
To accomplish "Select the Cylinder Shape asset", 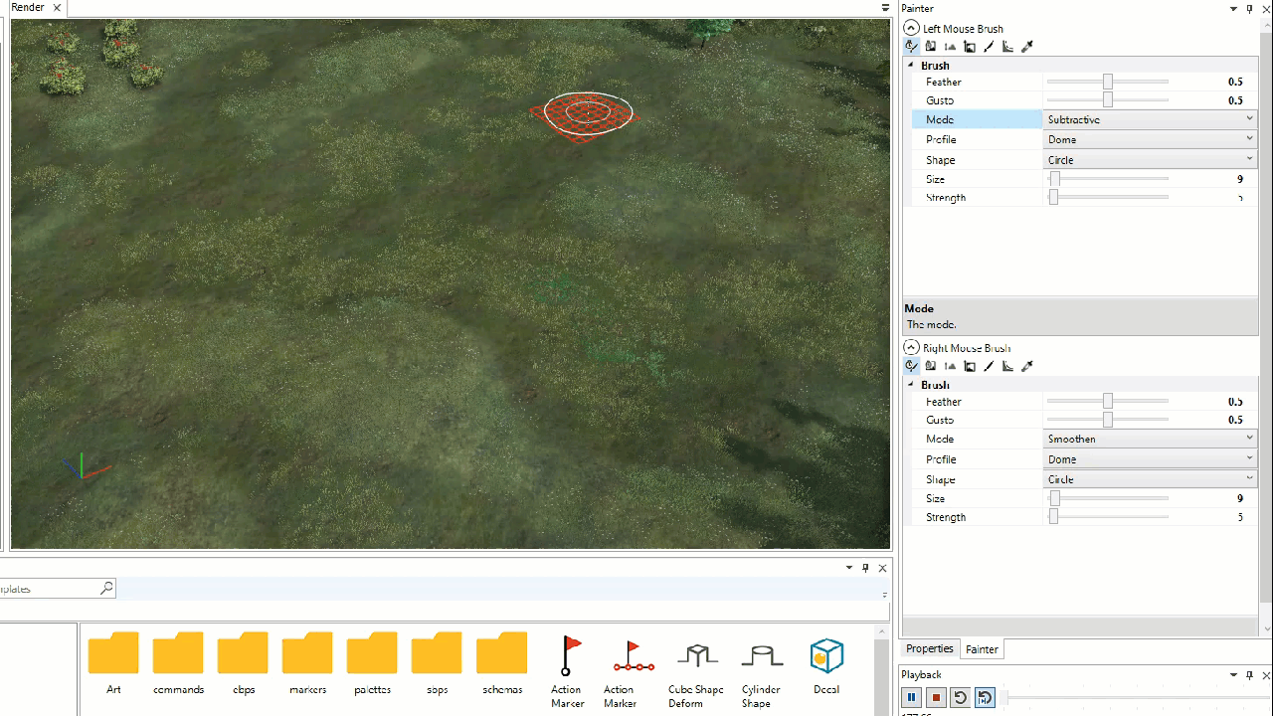I will click(762, 672).
